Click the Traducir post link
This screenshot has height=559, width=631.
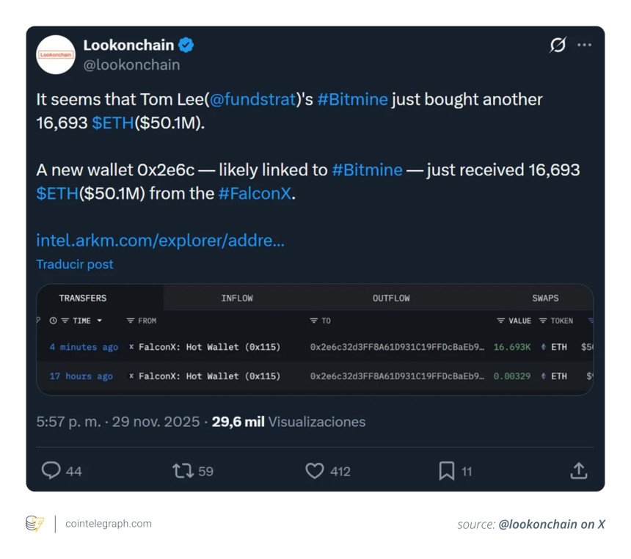[x=75, y=264]
